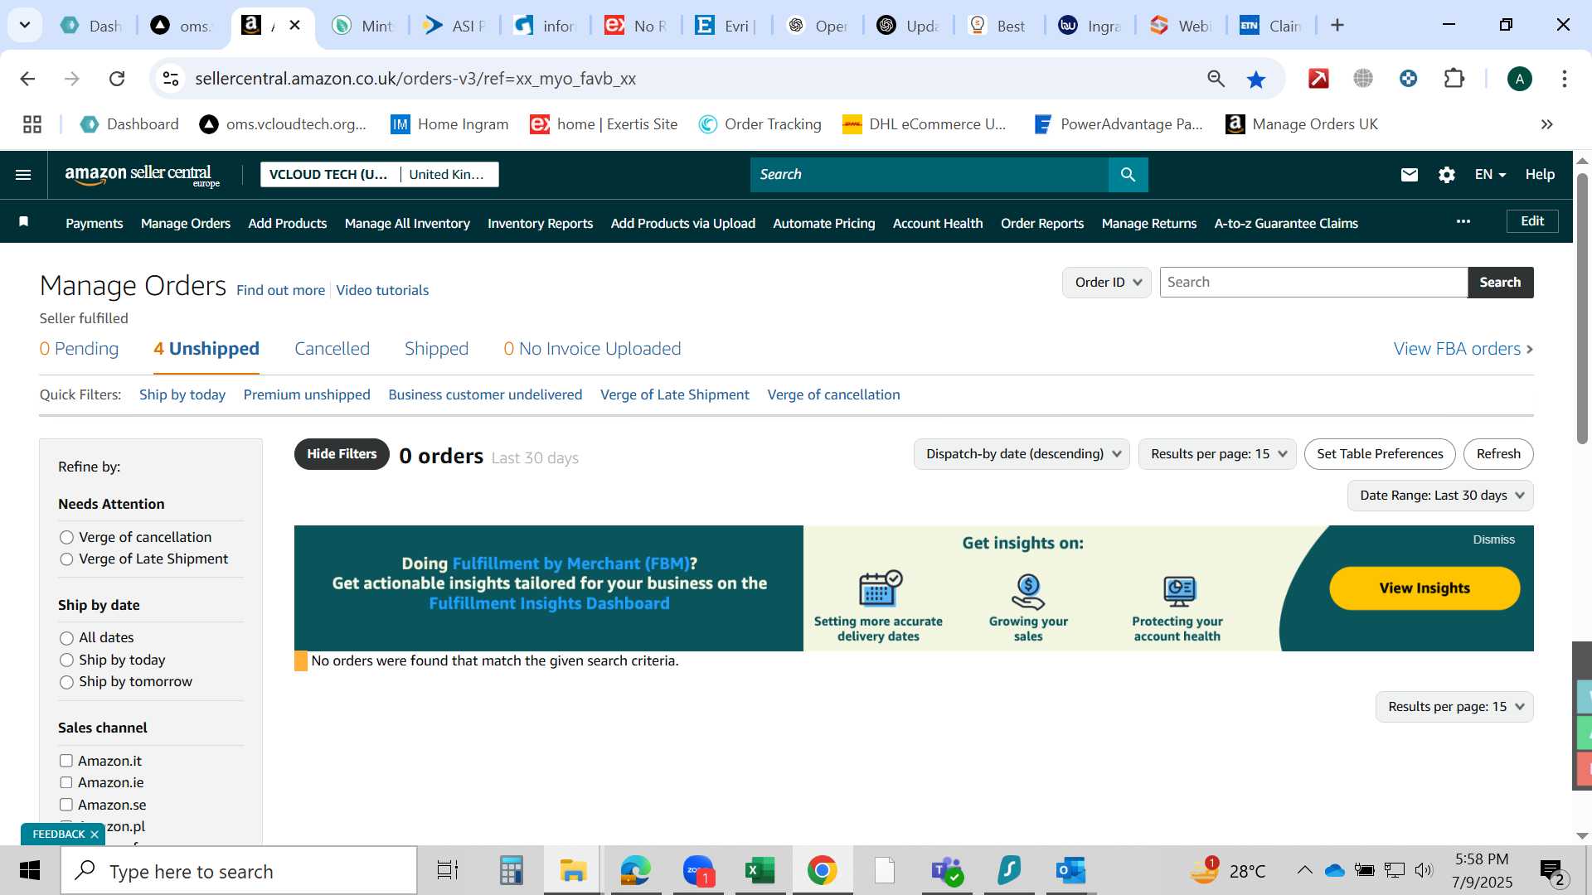Image resolution: width=1592 pixels, height=895 pixels.
Task: Open the three-dots more menu in nav bar
Action: coord(1463,221)
